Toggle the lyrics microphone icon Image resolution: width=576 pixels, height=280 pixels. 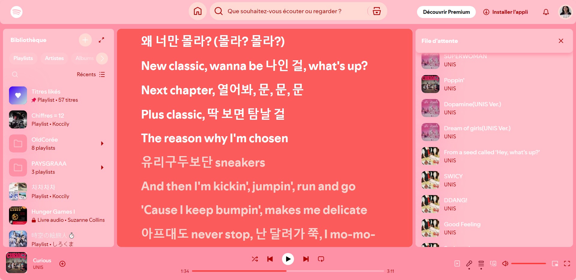[x=469, y=263]
